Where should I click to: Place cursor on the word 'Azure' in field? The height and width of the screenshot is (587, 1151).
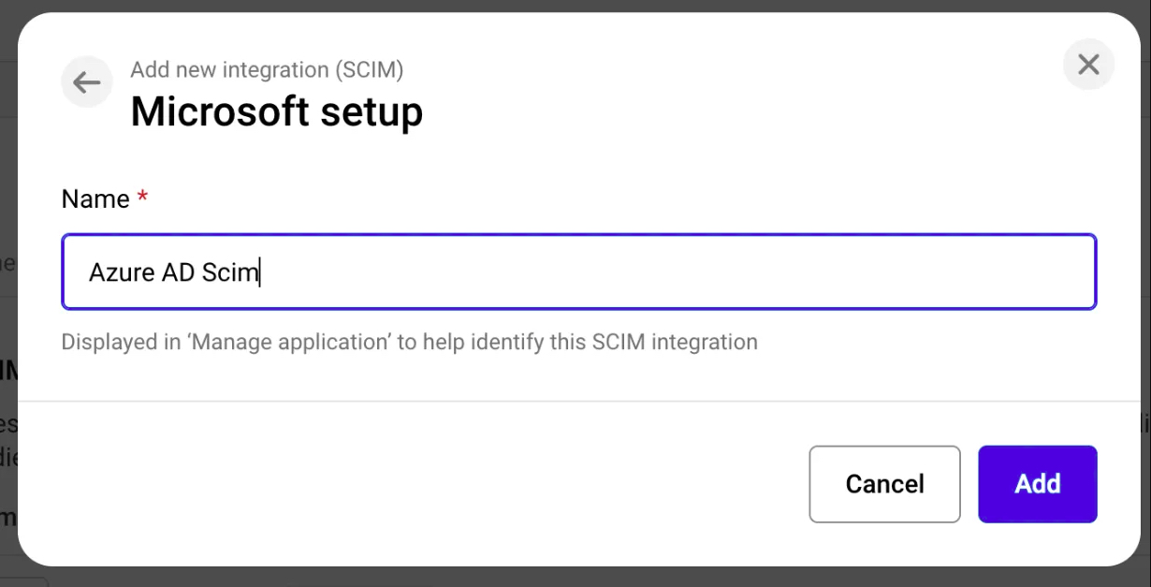coord(114,272)
